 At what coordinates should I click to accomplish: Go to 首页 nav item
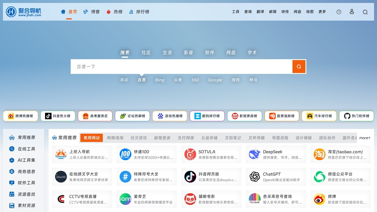[69, 12]
